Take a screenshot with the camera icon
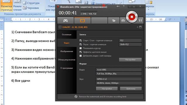 (x=123, y=21)
